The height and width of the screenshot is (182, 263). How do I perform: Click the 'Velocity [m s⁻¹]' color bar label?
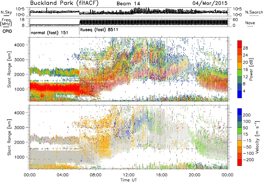pyautogui.click(x=257, y=137)
